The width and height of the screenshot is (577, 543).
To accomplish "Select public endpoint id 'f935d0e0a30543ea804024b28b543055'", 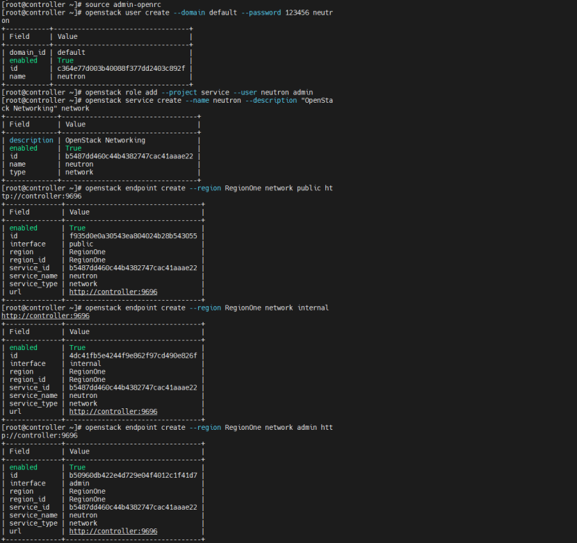I will [133, 236].
